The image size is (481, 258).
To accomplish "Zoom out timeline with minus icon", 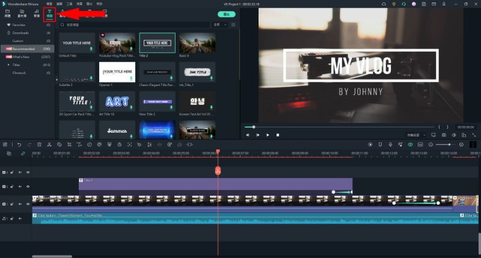I will 430,145.
